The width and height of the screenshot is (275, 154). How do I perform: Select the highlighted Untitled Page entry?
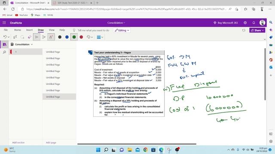point(59,97)
